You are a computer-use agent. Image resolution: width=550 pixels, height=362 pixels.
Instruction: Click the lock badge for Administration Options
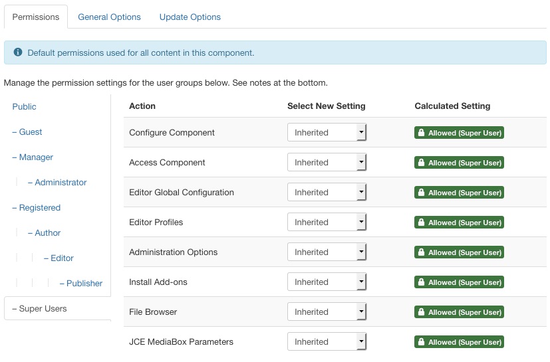[459, 252]
